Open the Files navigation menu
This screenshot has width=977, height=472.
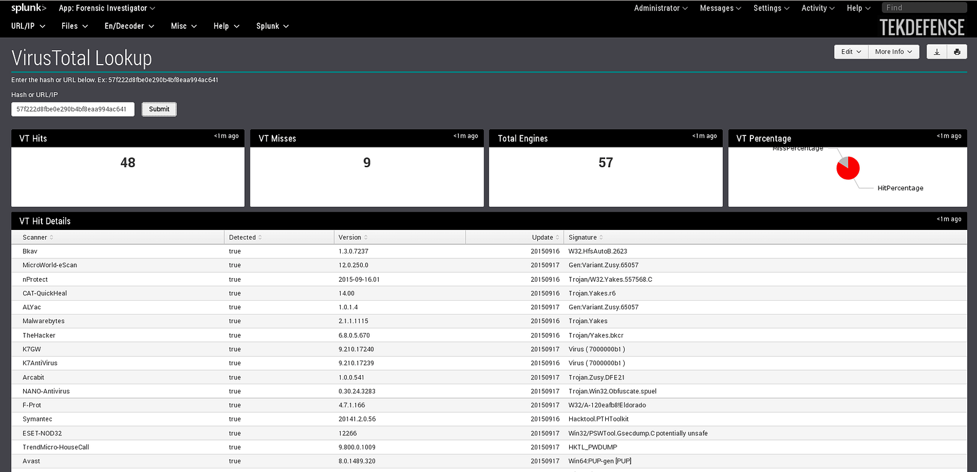(x=74, y=26)
